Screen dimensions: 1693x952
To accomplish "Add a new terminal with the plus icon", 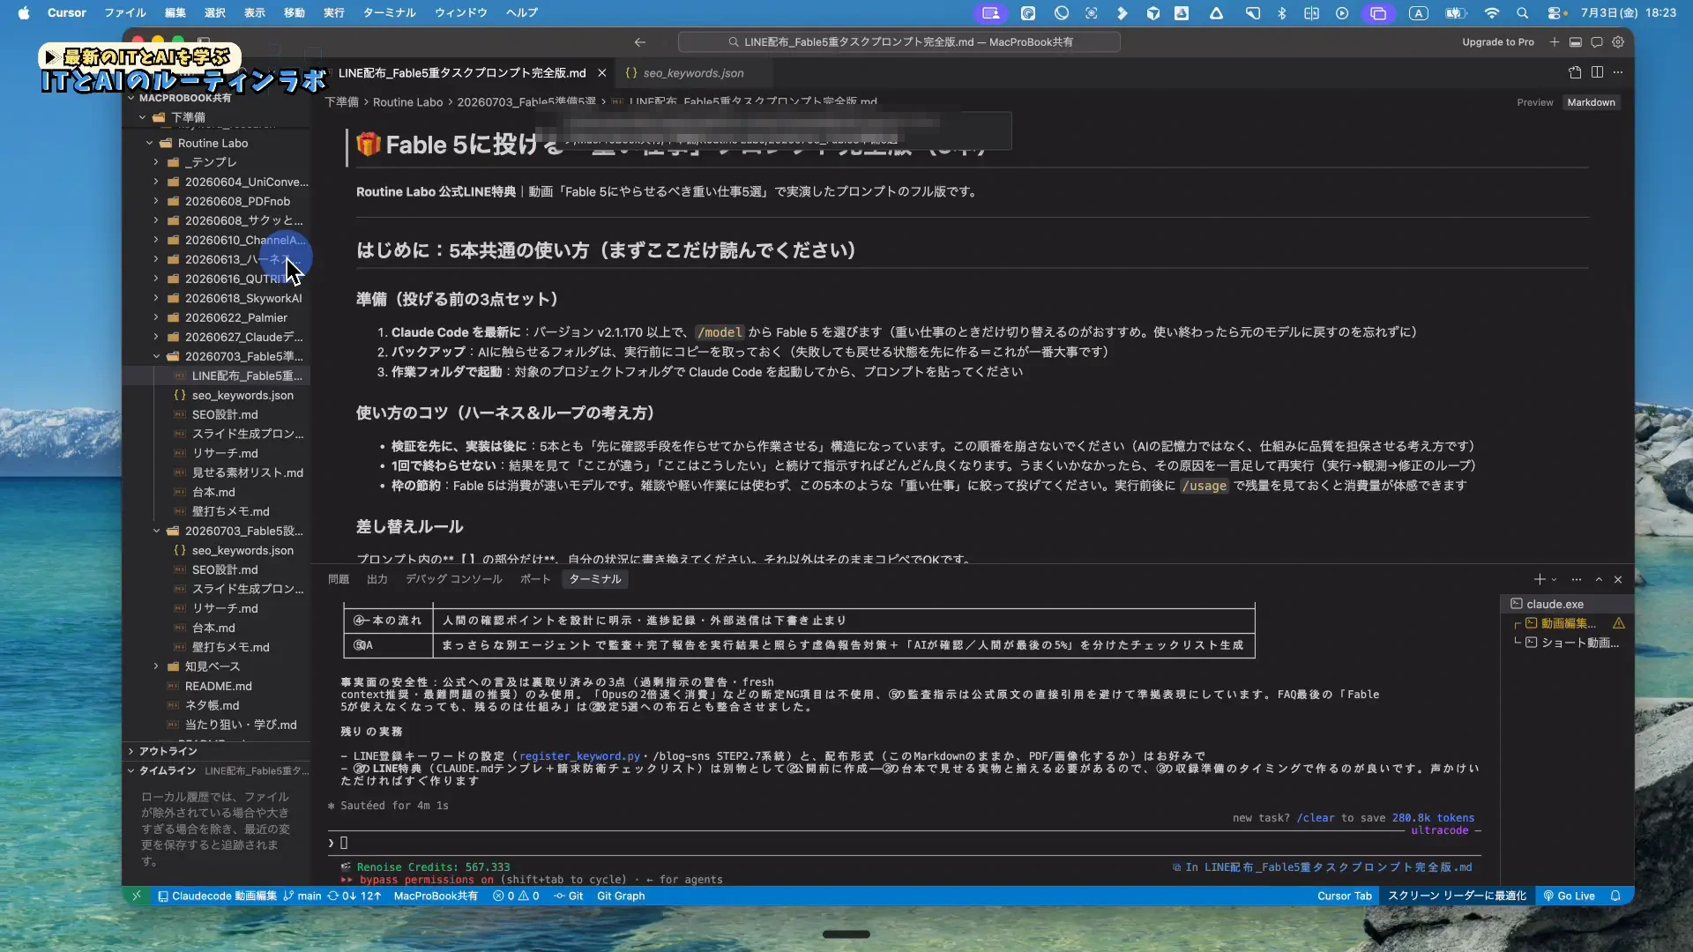I will (1540, 579).
